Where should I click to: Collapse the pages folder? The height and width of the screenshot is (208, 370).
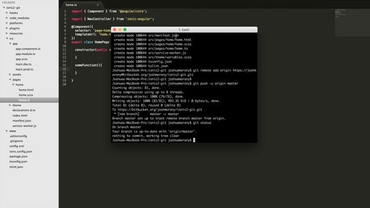tap(10, 80)
